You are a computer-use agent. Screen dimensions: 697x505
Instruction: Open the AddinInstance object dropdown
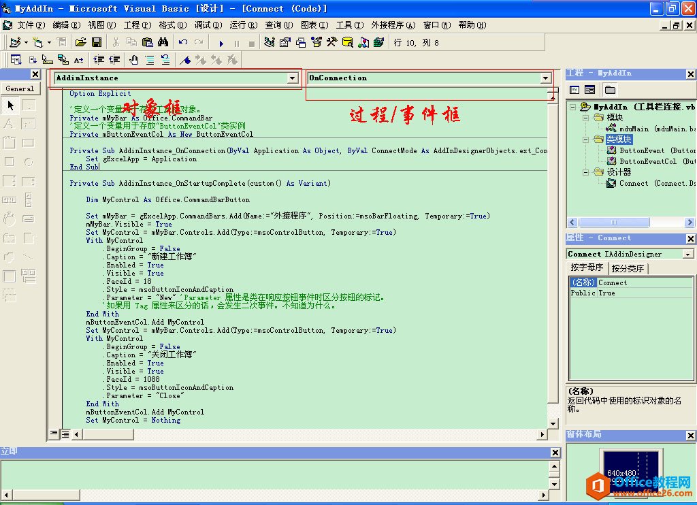[292, 78]
